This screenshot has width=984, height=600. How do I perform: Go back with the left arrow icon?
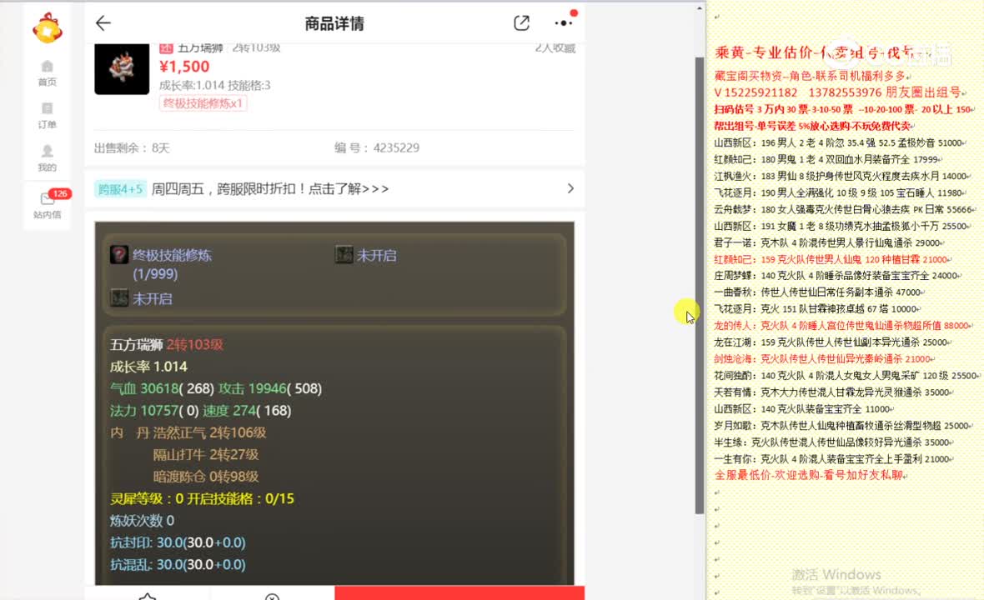pyautogui.click(x=103, y=23)
